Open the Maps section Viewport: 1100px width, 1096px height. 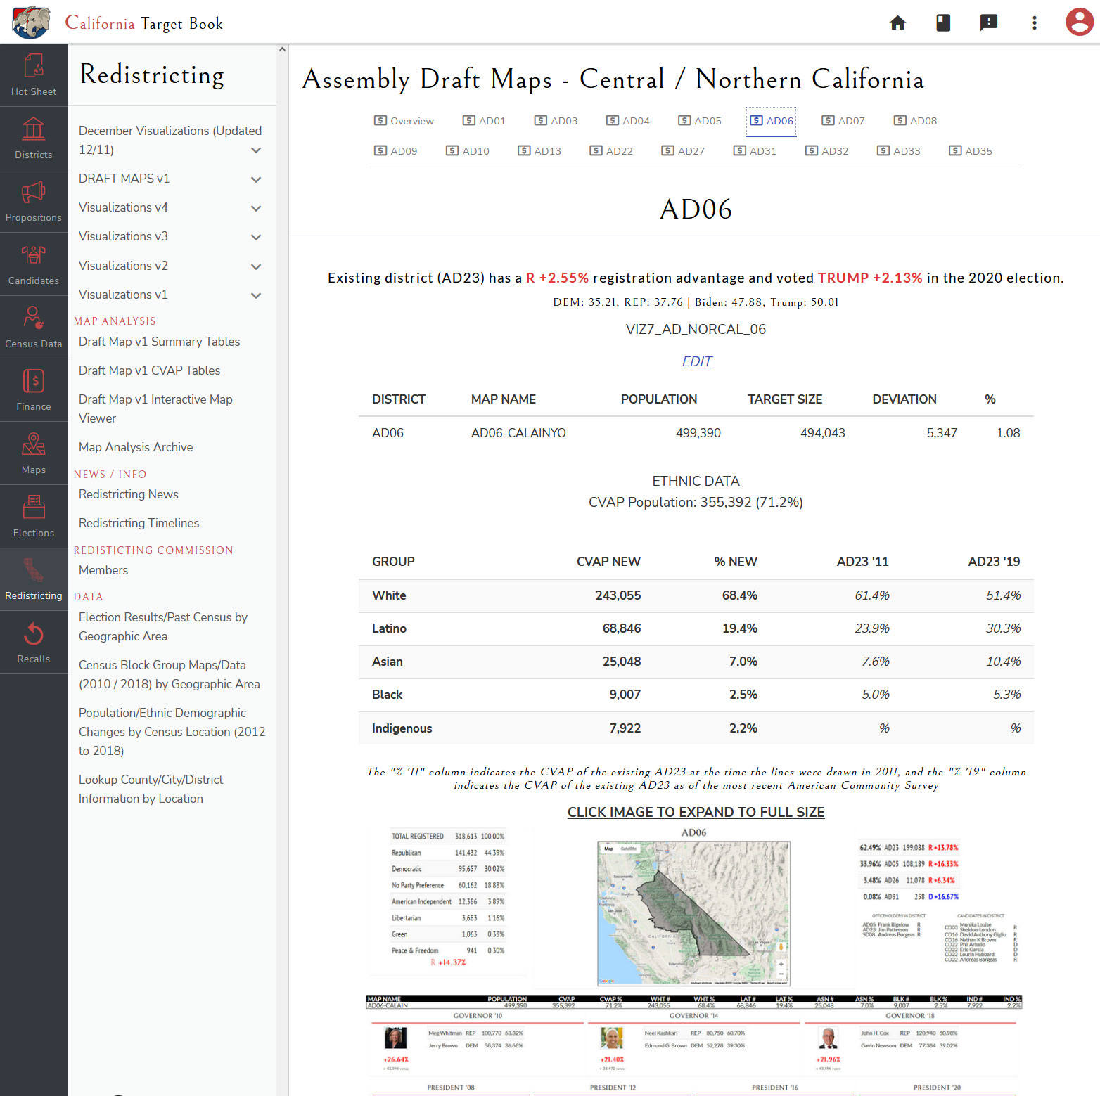pyautogui.click(x=34, y=453)
